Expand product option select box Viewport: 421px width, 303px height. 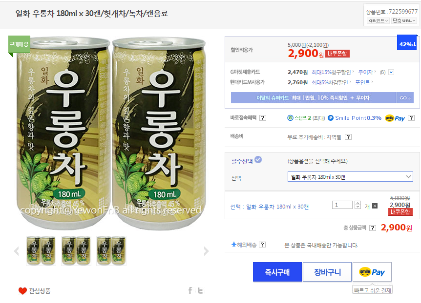350,176
